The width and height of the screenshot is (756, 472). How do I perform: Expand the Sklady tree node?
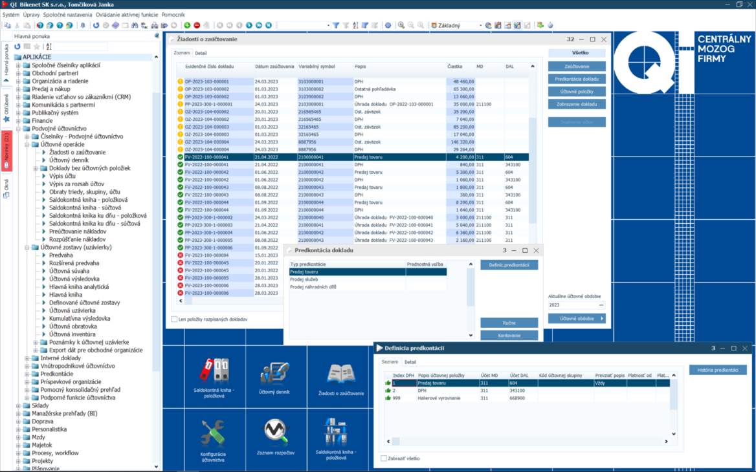pyautogui.click(x=18, y=406)
